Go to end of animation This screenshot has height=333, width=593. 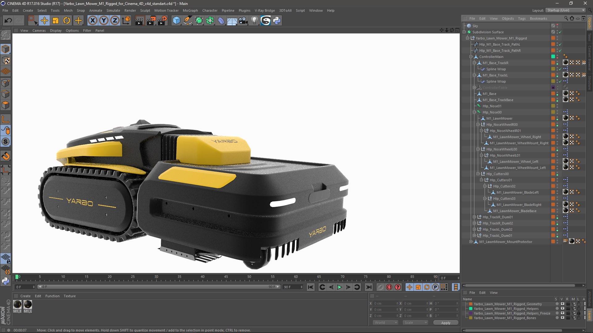(x=369, y=287)
